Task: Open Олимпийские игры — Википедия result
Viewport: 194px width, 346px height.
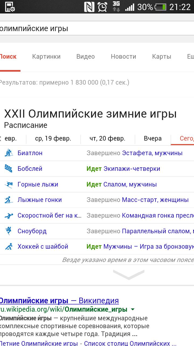Action: pos(59,301)
